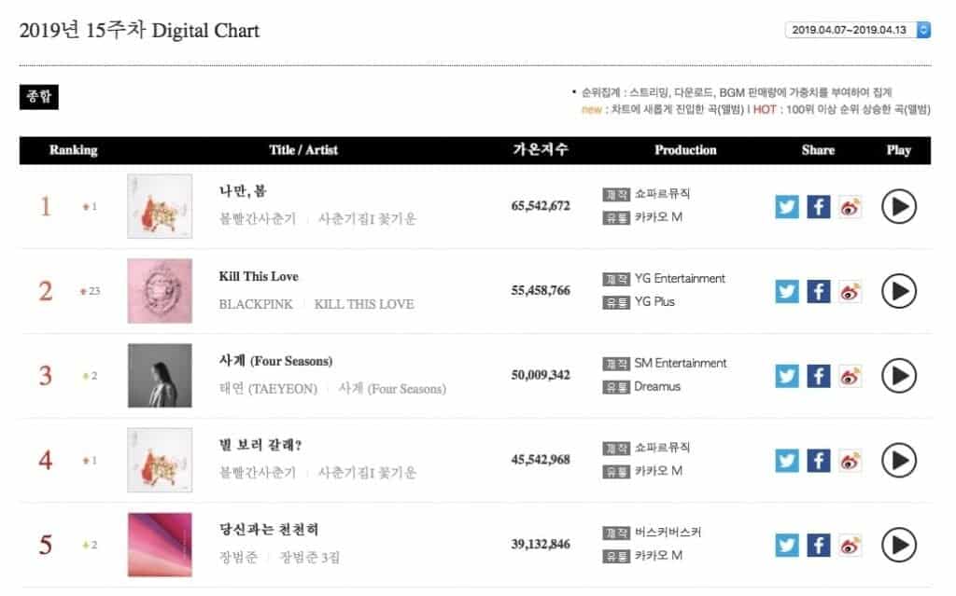Open the 당신과는 천천히 album thumbnail
The width and height of the screenshot is (956, 596).
point(160,545)
